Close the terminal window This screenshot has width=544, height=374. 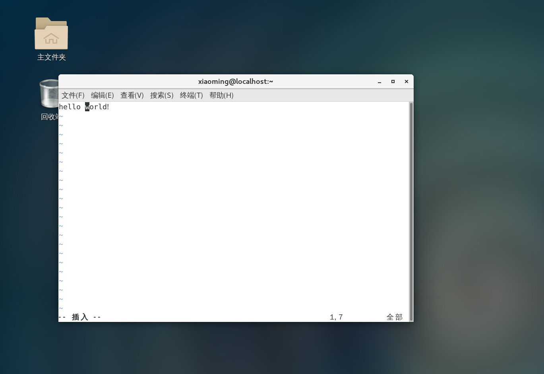point(407,81)
